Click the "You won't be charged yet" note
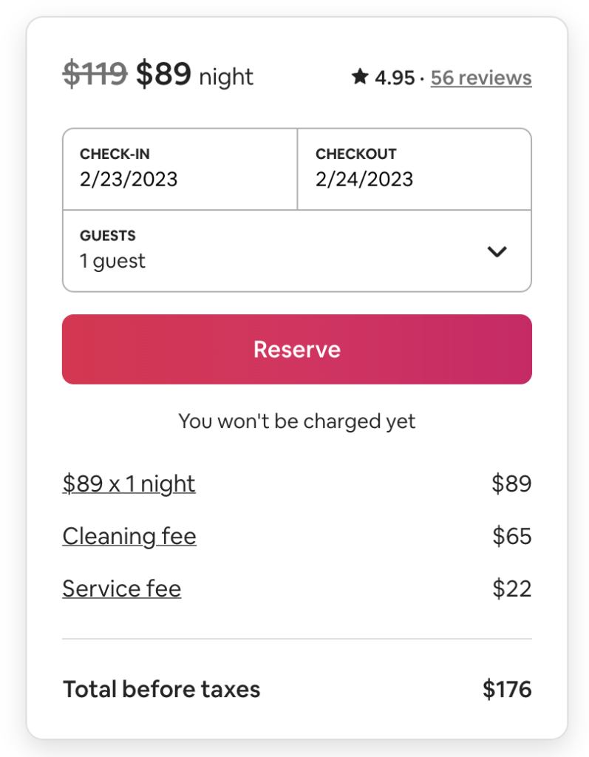Screen dimensions: 589x757 [x=297, y=421]
